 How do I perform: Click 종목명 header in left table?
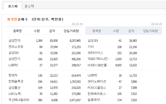pos(17,31)
